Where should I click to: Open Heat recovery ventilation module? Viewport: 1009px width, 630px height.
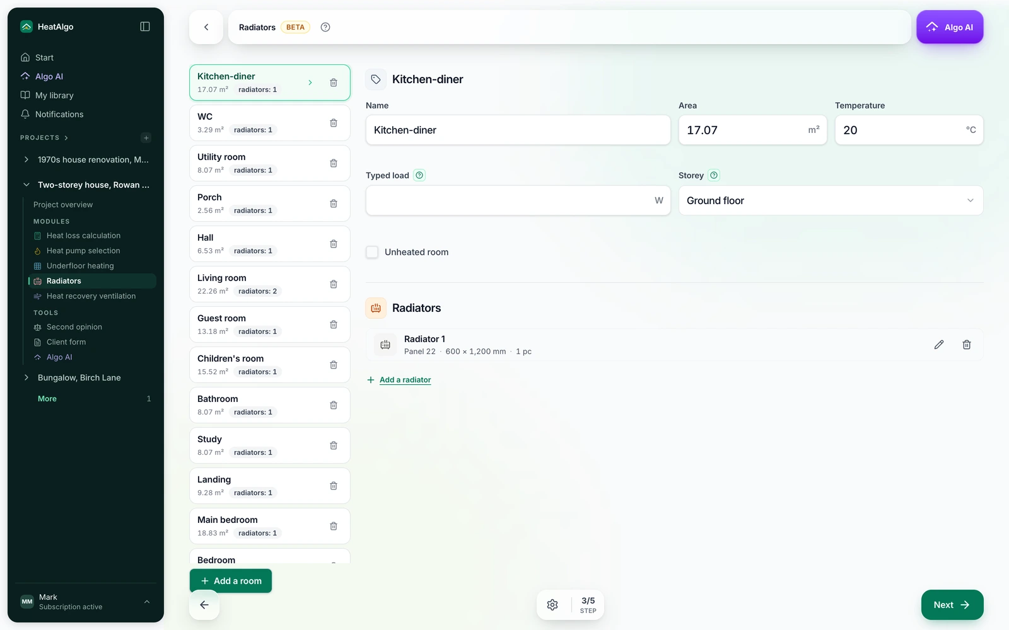click(91, 296)
